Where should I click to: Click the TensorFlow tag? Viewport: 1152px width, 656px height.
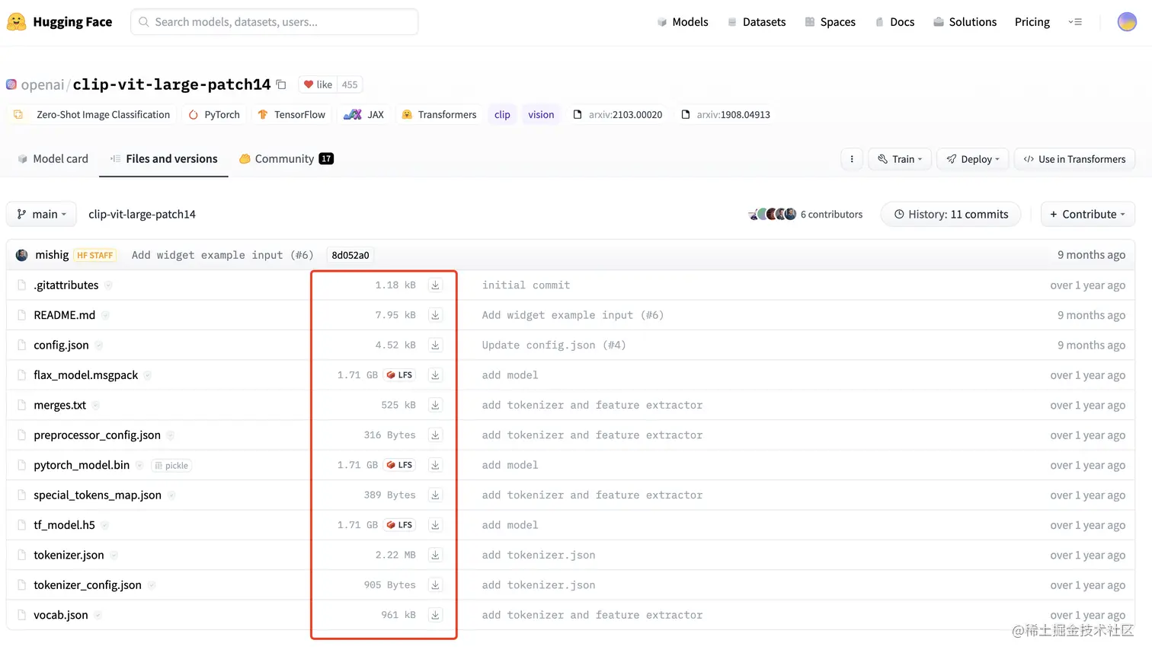[x=292, y=115]
